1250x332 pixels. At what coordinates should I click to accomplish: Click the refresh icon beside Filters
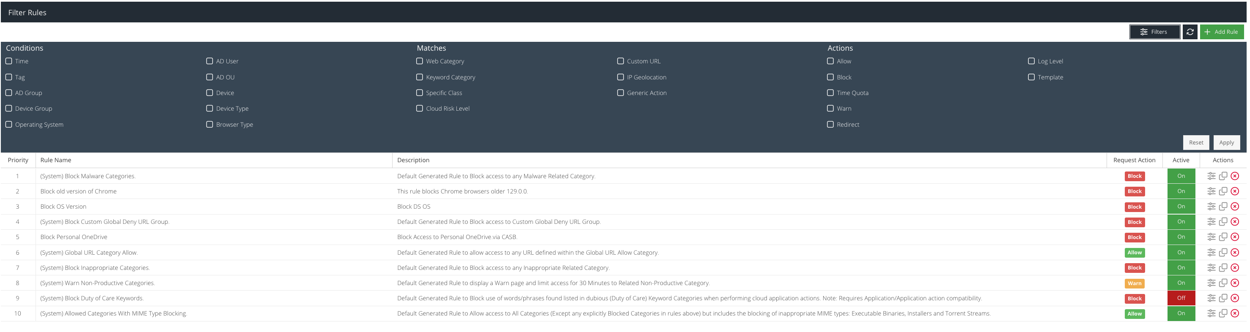click(1190, 32)
